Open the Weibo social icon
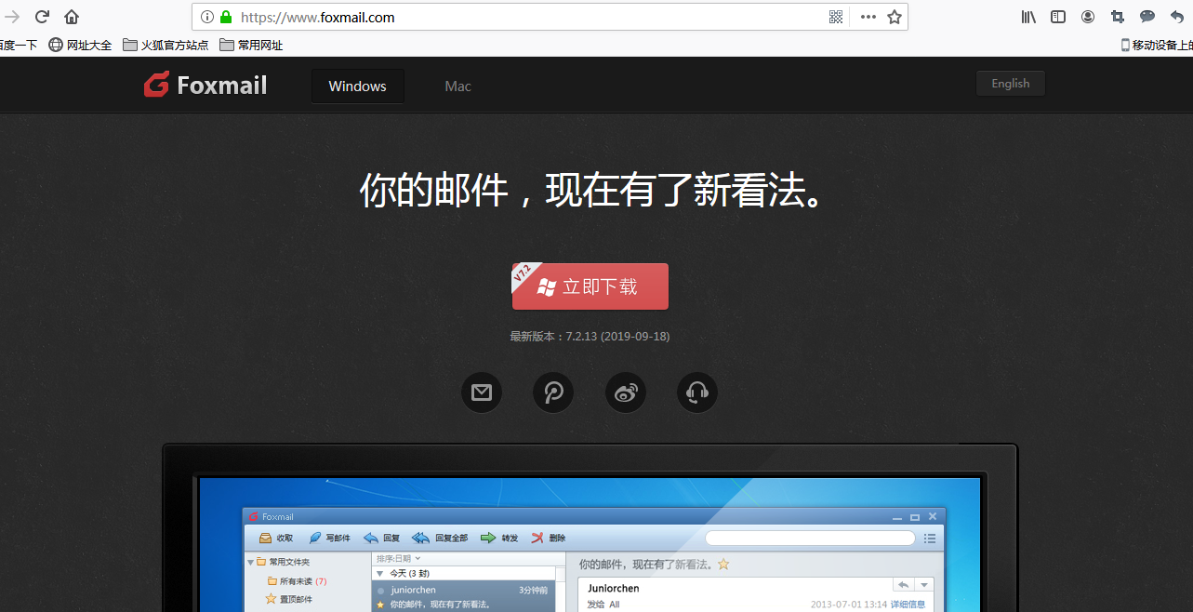 [626, 392]
